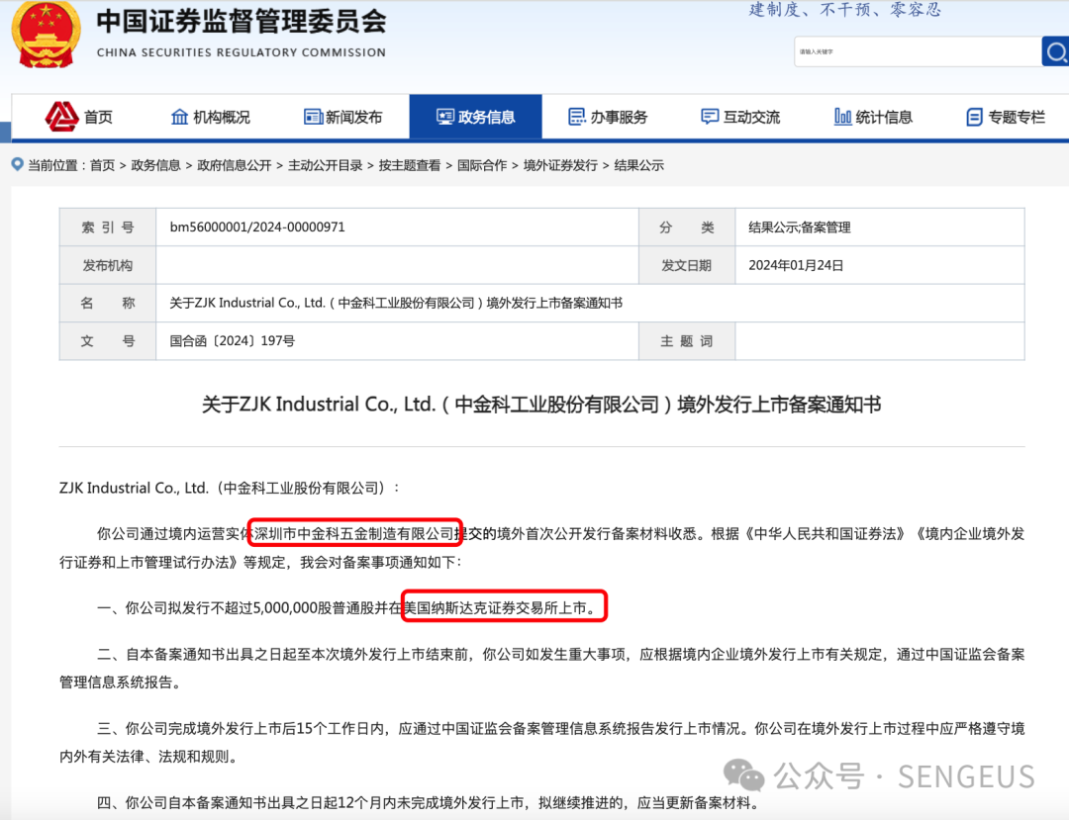Click the paragraph starting 三、你公司完成境外发行
This screenshot has height=820, width=1069.
542,743
